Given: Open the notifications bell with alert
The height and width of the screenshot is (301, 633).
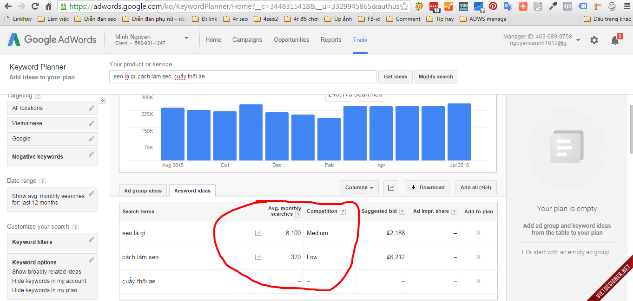Looking at the screenshot, I should click(x=616, y=39).
